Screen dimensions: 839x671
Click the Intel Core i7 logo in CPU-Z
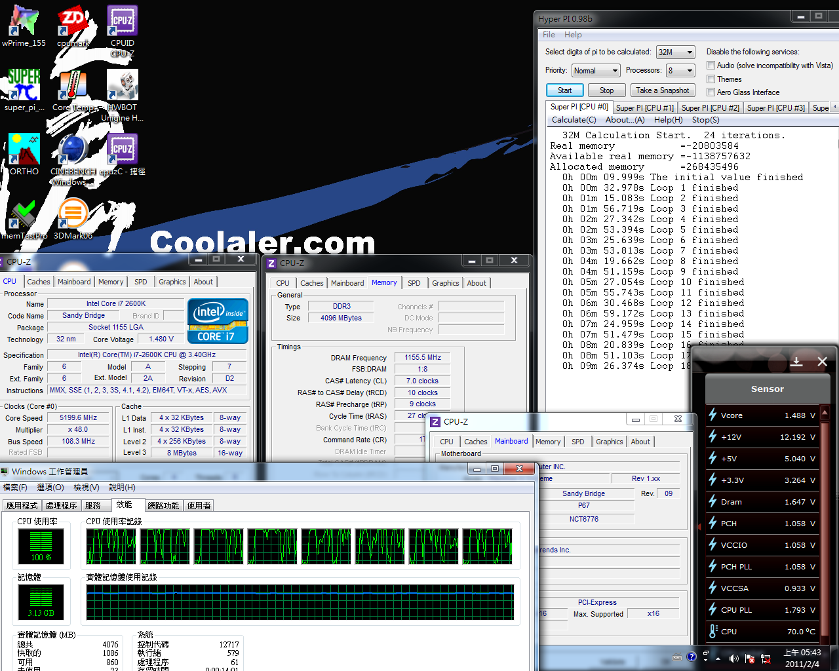[x=218, y=321]
